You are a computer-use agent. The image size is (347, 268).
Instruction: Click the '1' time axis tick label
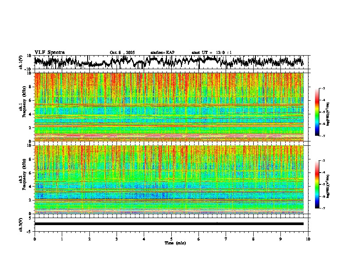point(62,239)
